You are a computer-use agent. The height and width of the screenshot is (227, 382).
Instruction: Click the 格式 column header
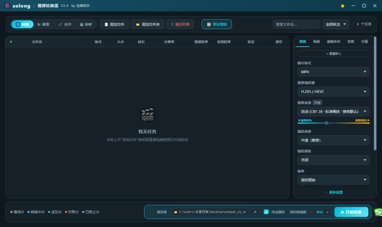(x=98, y=42)
